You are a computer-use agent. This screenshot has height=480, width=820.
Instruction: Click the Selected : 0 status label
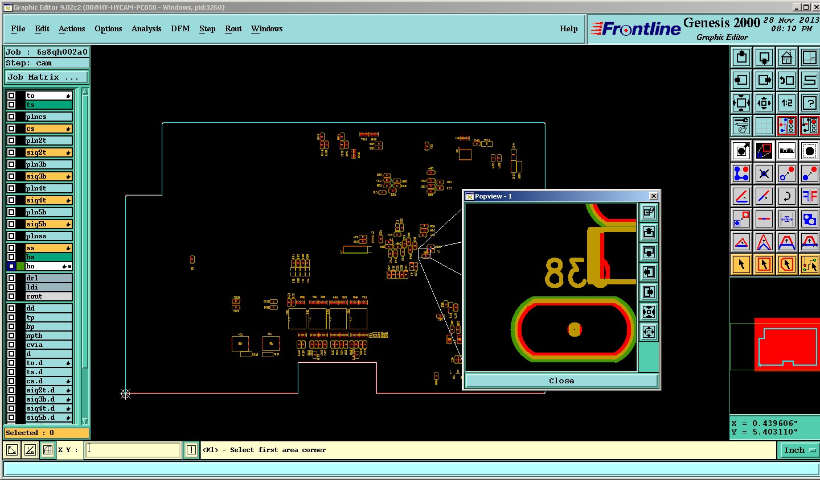pyautogui.click(x=47, y=433)
